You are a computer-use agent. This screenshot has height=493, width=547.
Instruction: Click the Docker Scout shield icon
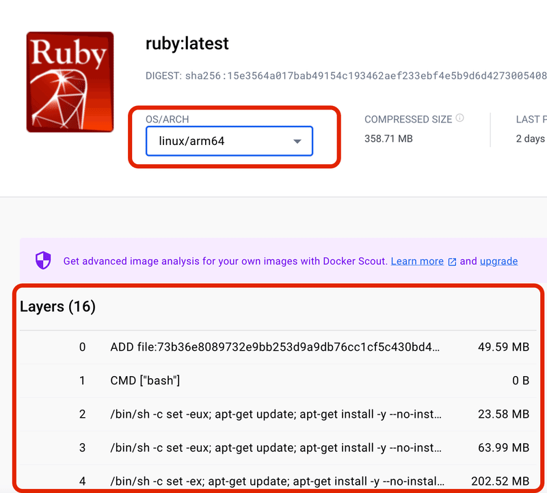pyautogui.click(x=42, y=261)
